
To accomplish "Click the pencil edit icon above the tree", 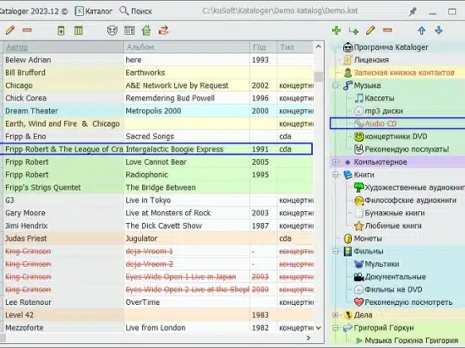I will tap(370, 30).
